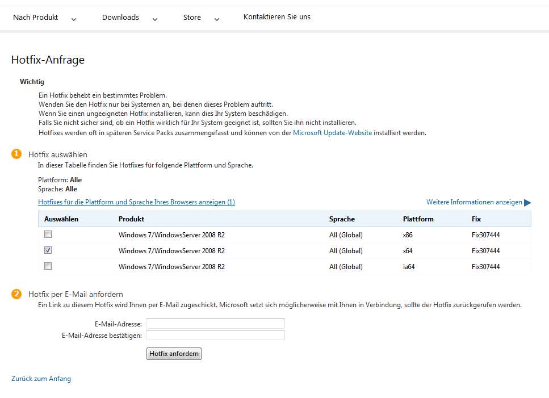
Task: Check the x86 platform hotfix checkbox
Action: pyautogui.click(x=48, y=234)
